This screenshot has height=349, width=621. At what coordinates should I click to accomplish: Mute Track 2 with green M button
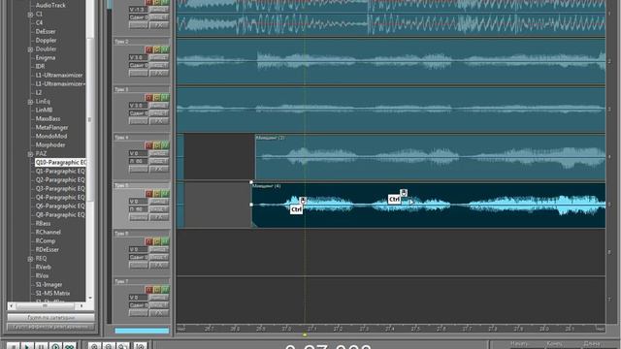point(165,49)
